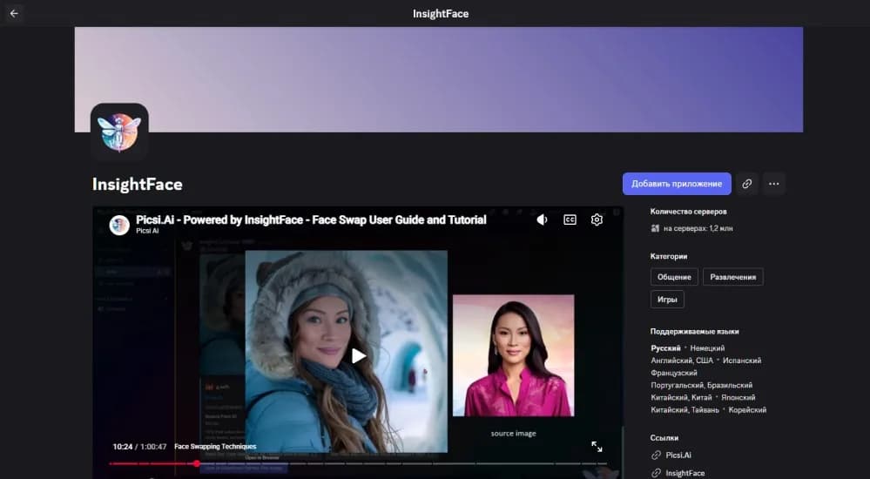Open the InsightFace link under Ссылки
This screenshot has height=479, width=870.
tap(685, 473)
